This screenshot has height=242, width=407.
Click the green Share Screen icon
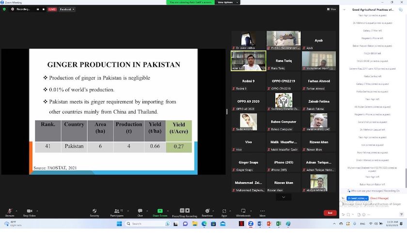pyautogui.click(x=160, y=211)
